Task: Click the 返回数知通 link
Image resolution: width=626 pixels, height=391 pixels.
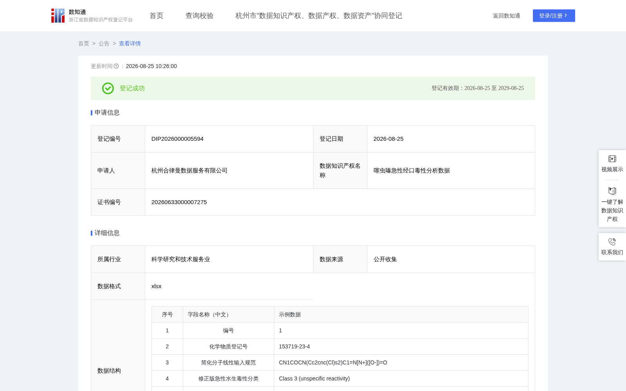Action: coord(507,16)
